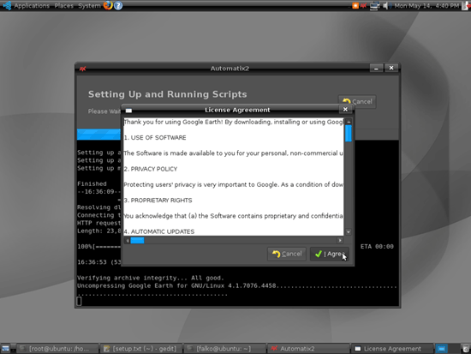This screenshot has width=471, height=354.
Task: Click Cancel in the Automatix2 window
Action: point(357,102)
